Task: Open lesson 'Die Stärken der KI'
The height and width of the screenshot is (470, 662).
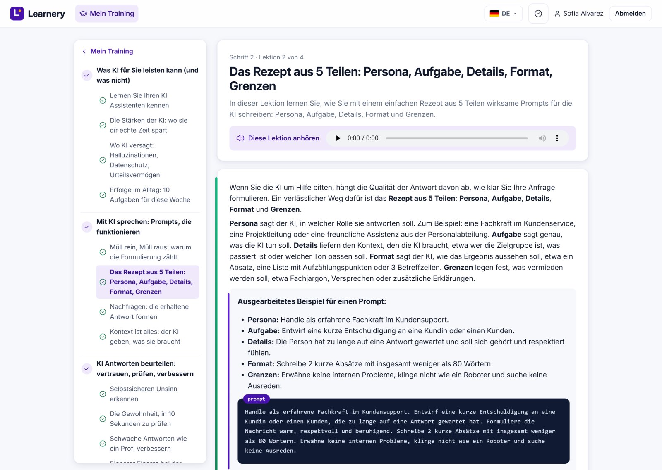Action: pyautogui.click(x=148, y=125)
